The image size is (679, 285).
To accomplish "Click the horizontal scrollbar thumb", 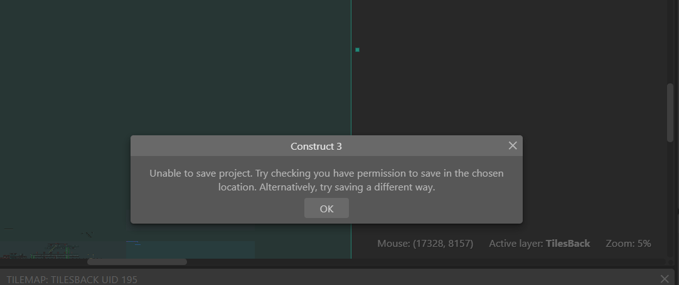I will pyautogui.click(x=137, y=262).
